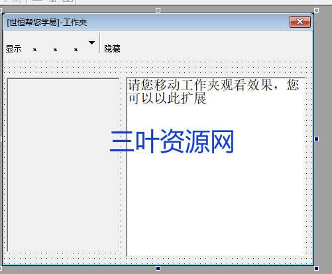
Task: Click the blue handle on form's bottom edge
Action: coord(158,269)
